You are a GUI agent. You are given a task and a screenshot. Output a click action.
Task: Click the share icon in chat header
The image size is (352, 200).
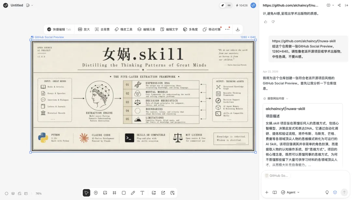[x=339, y=6]
